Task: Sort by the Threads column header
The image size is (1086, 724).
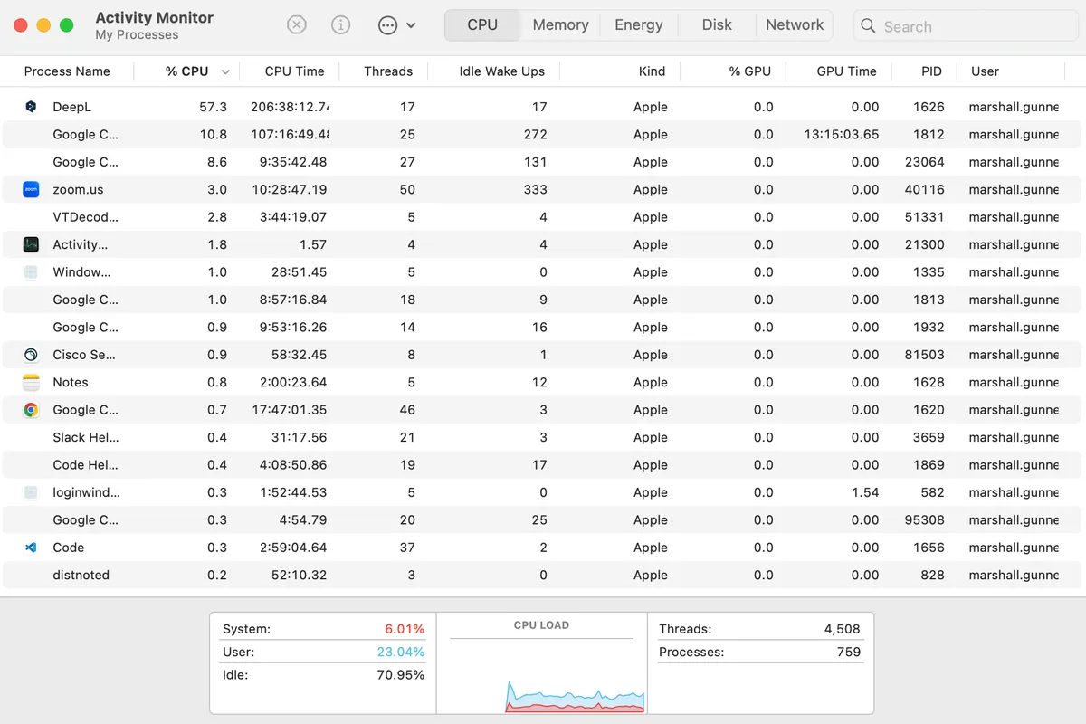Action: pyautogui.click(x=388, y=71)
